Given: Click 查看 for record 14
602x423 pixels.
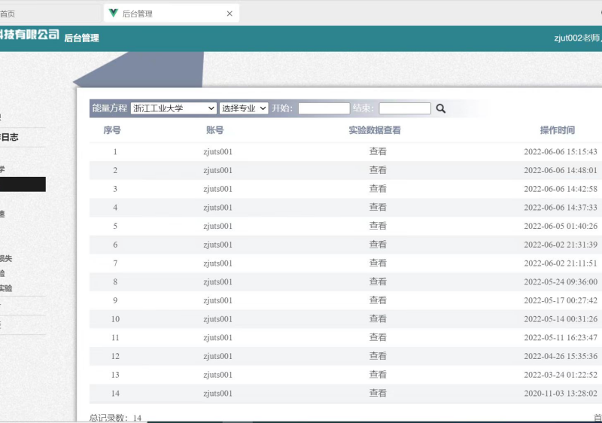Looking at the screenshot, I should tap(378, 393).
